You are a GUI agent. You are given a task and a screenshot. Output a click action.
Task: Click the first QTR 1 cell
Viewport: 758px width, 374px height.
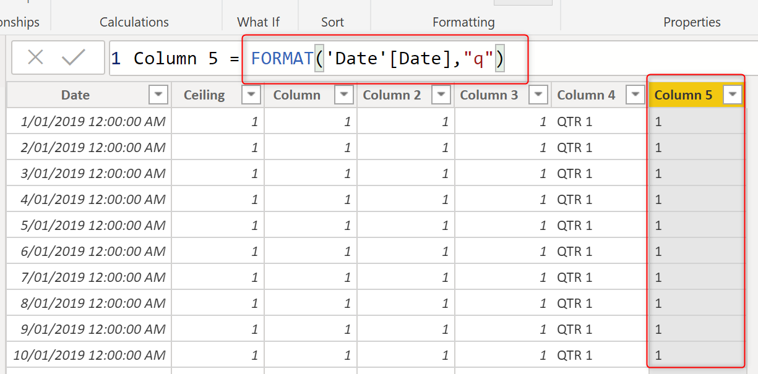pos(574,122)
